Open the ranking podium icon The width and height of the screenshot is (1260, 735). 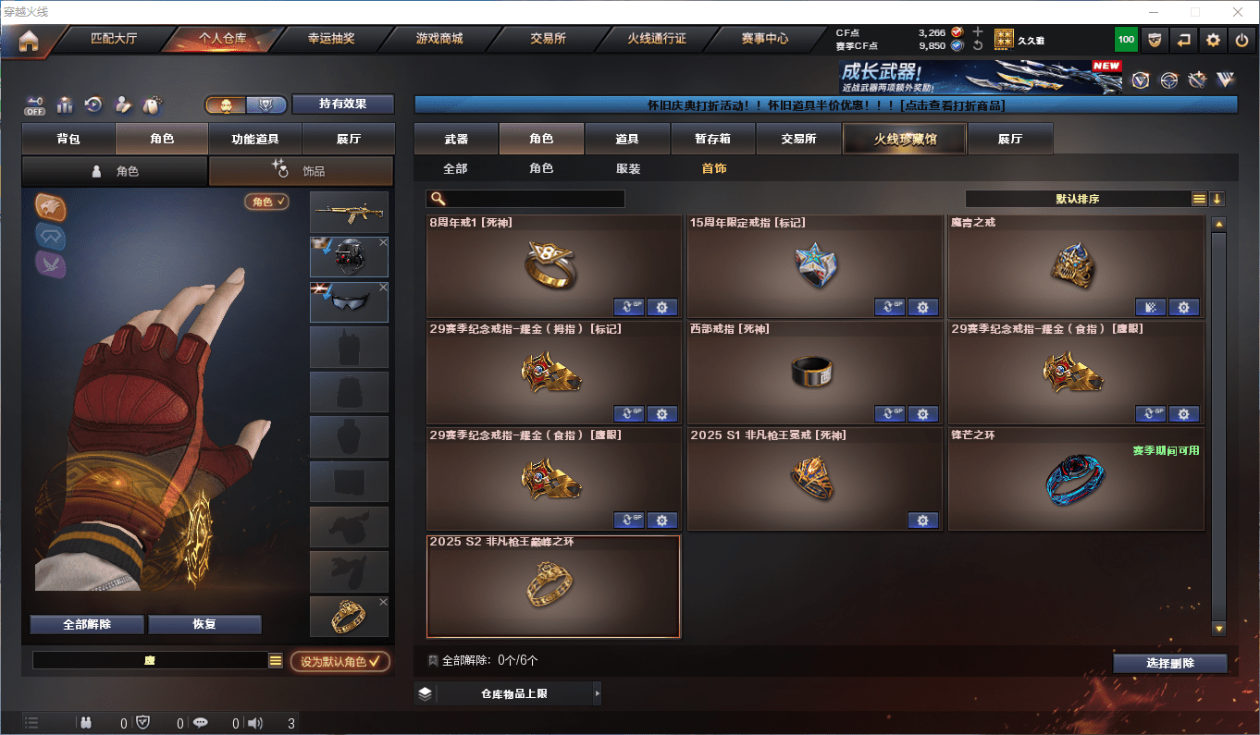tap(65, 104)
